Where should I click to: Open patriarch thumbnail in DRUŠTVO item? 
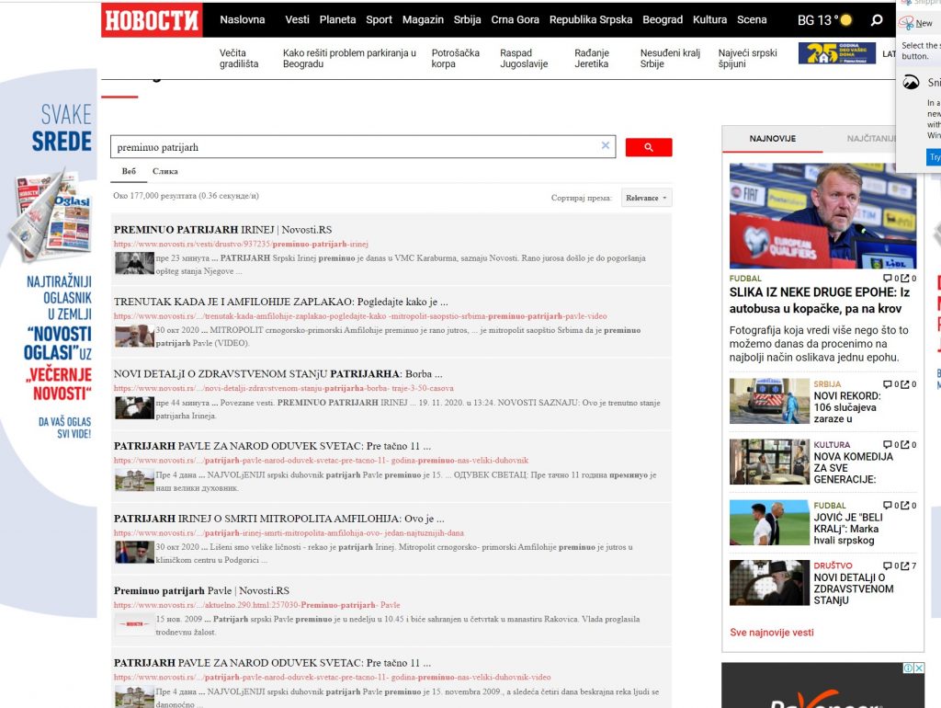[x=769, y=583]
